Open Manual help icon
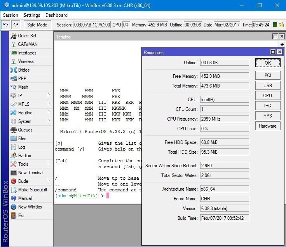This screenshot has height=247, width=286. [x=14, y=198]
